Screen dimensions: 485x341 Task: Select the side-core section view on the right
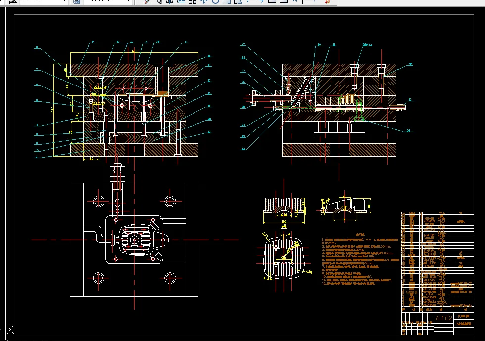(339, 110)
